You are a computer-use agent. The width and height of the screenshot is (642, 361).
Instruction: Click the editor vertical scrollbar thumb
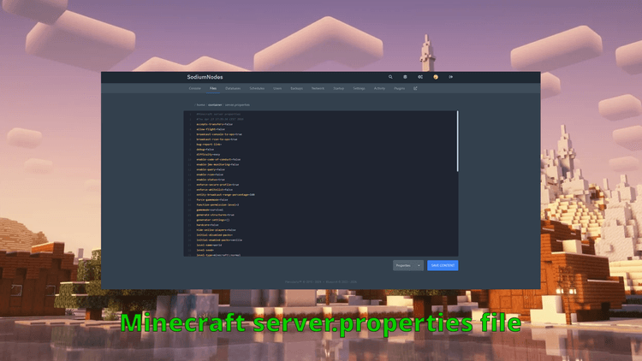pos(457,141)
